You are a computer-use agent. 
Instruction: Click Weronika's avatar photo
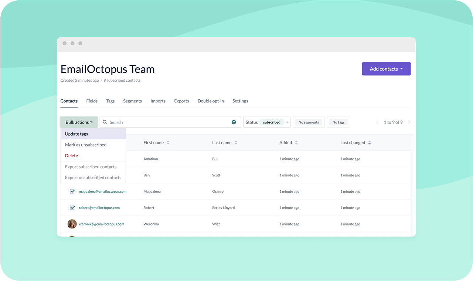72,224
